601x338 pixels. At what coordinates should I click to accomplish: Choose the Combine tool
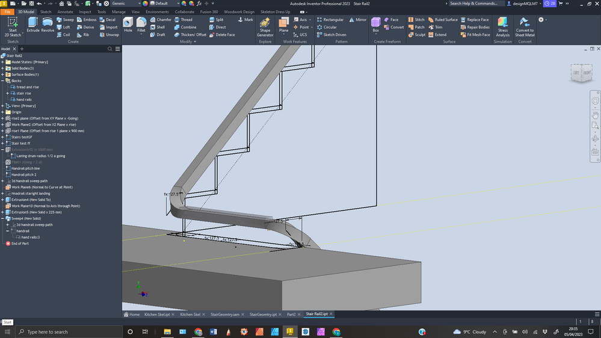point(185,27)
